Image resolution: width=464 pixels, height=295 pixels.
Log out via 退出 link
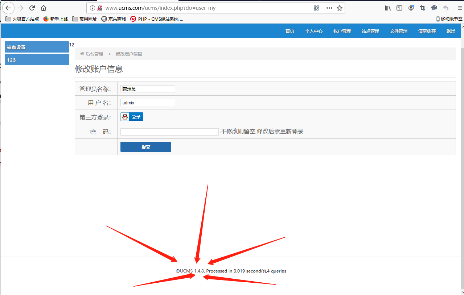click(x=451, y=31)
